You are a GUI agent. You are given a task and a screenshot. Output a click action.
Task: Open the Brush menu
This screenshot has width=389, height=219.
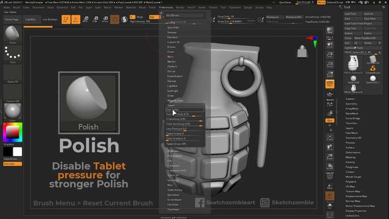tap(16, 7)
